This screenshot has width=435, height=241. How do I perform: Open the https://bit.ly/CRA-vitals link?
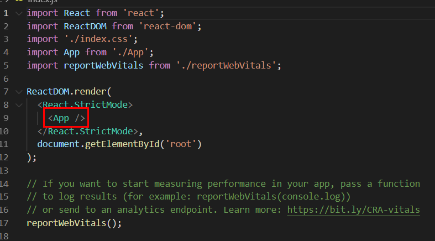pyautogui.click(x=353, y=209)
